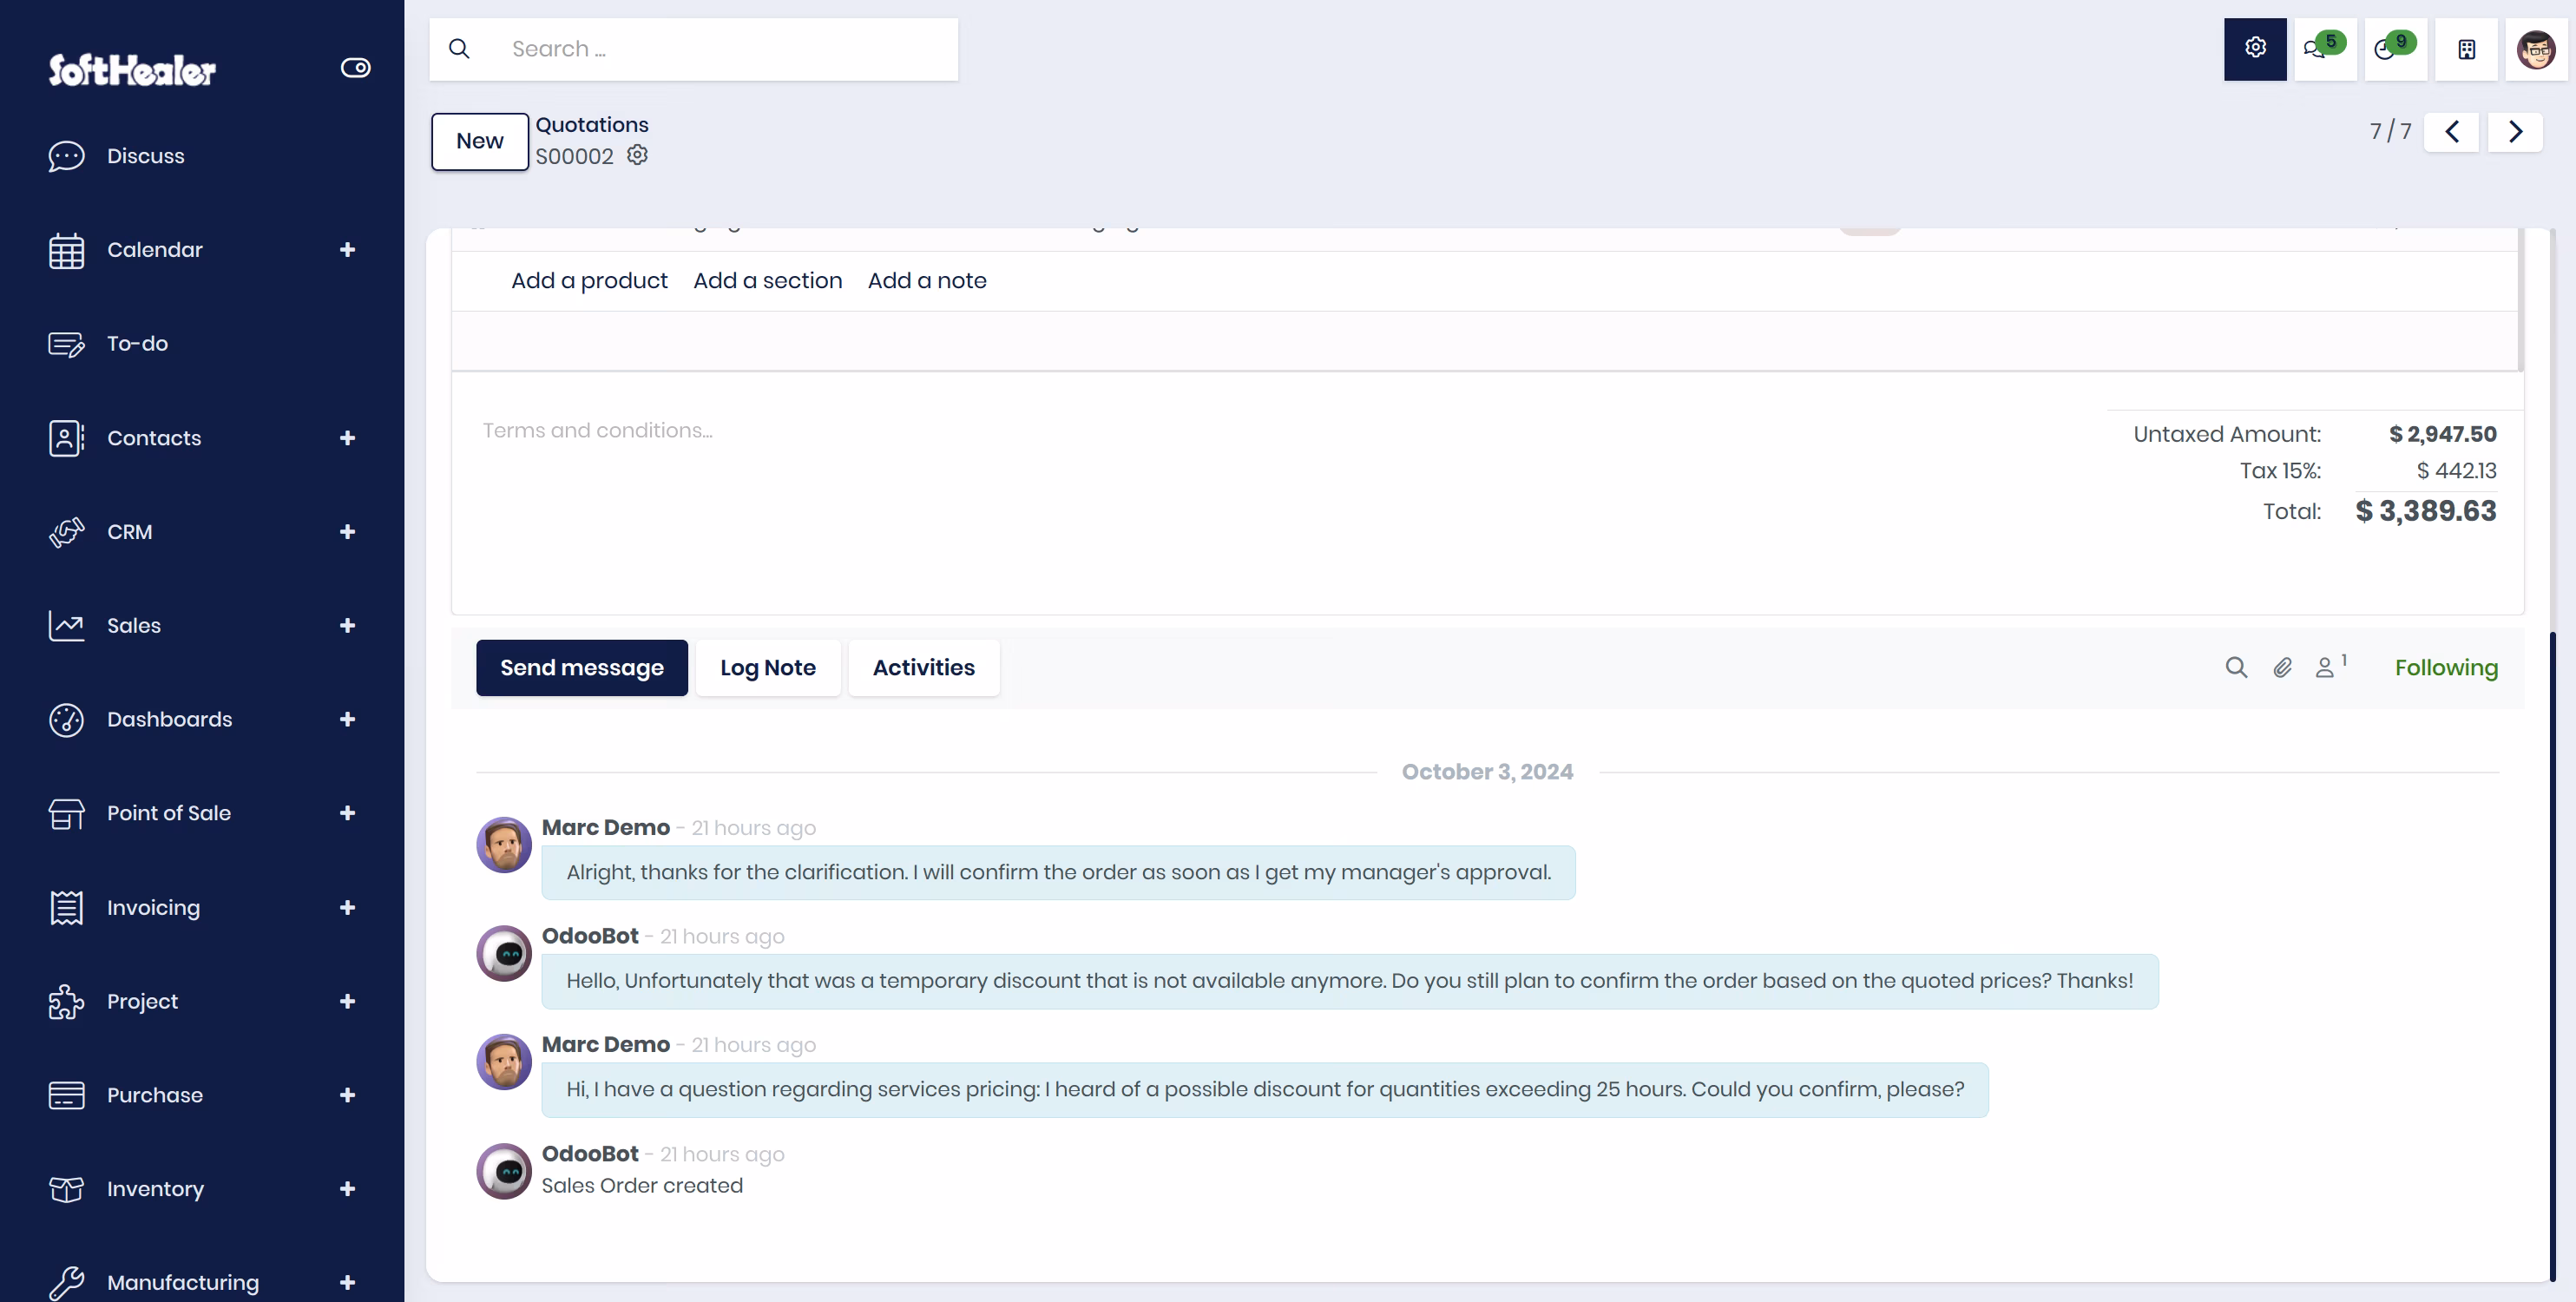Select the Contacts icon in sidebar
The width and height of the screenshot is (2576, 1302).
click(66, 438)
